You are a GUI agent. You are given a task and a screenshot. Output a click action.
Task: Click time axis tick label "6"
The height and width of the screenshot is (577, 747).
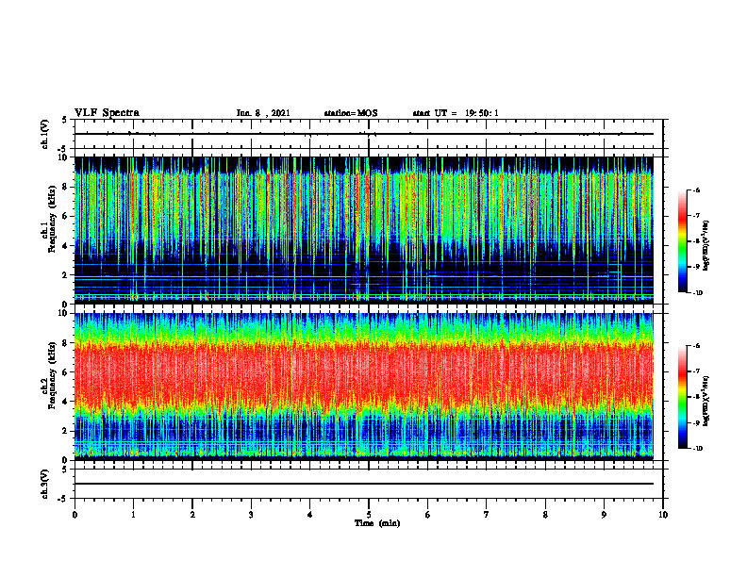click(428, 515)
